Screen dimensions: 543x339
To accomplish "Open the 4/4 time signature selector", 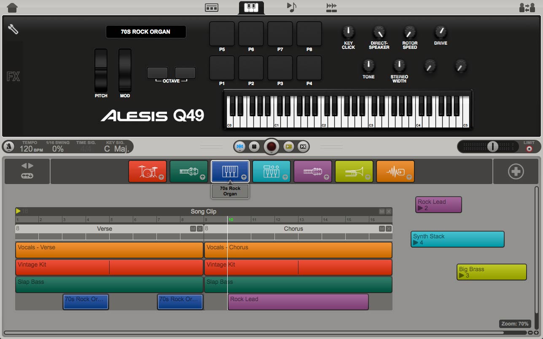I will pyautogui.click(x=86, y=149).
